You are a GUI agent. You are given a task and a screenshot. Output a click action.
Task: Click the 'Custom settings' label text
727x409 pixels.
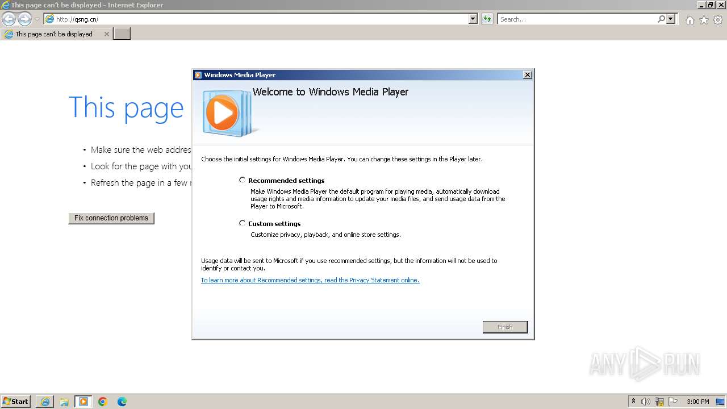tap(274, 224)
